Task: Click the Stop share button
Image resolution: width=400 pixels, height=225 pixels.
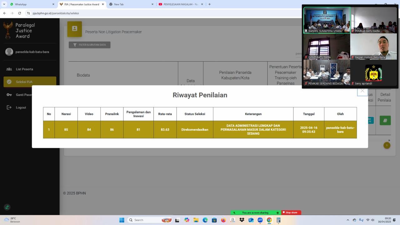Action: pyautogui.click(x=290, y=212)
